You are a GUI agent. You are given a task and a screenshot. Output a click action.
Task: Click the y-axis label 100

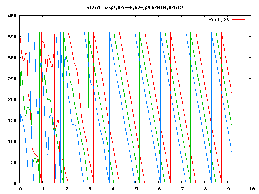click(12, 141)
